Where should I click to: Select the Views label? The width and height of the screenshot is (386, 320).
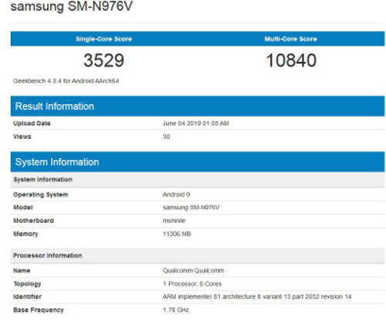[22, 136]
